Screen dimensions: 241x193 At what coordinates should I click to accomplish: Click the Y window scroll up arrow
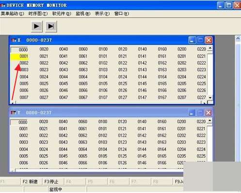(x=209, y=120)
